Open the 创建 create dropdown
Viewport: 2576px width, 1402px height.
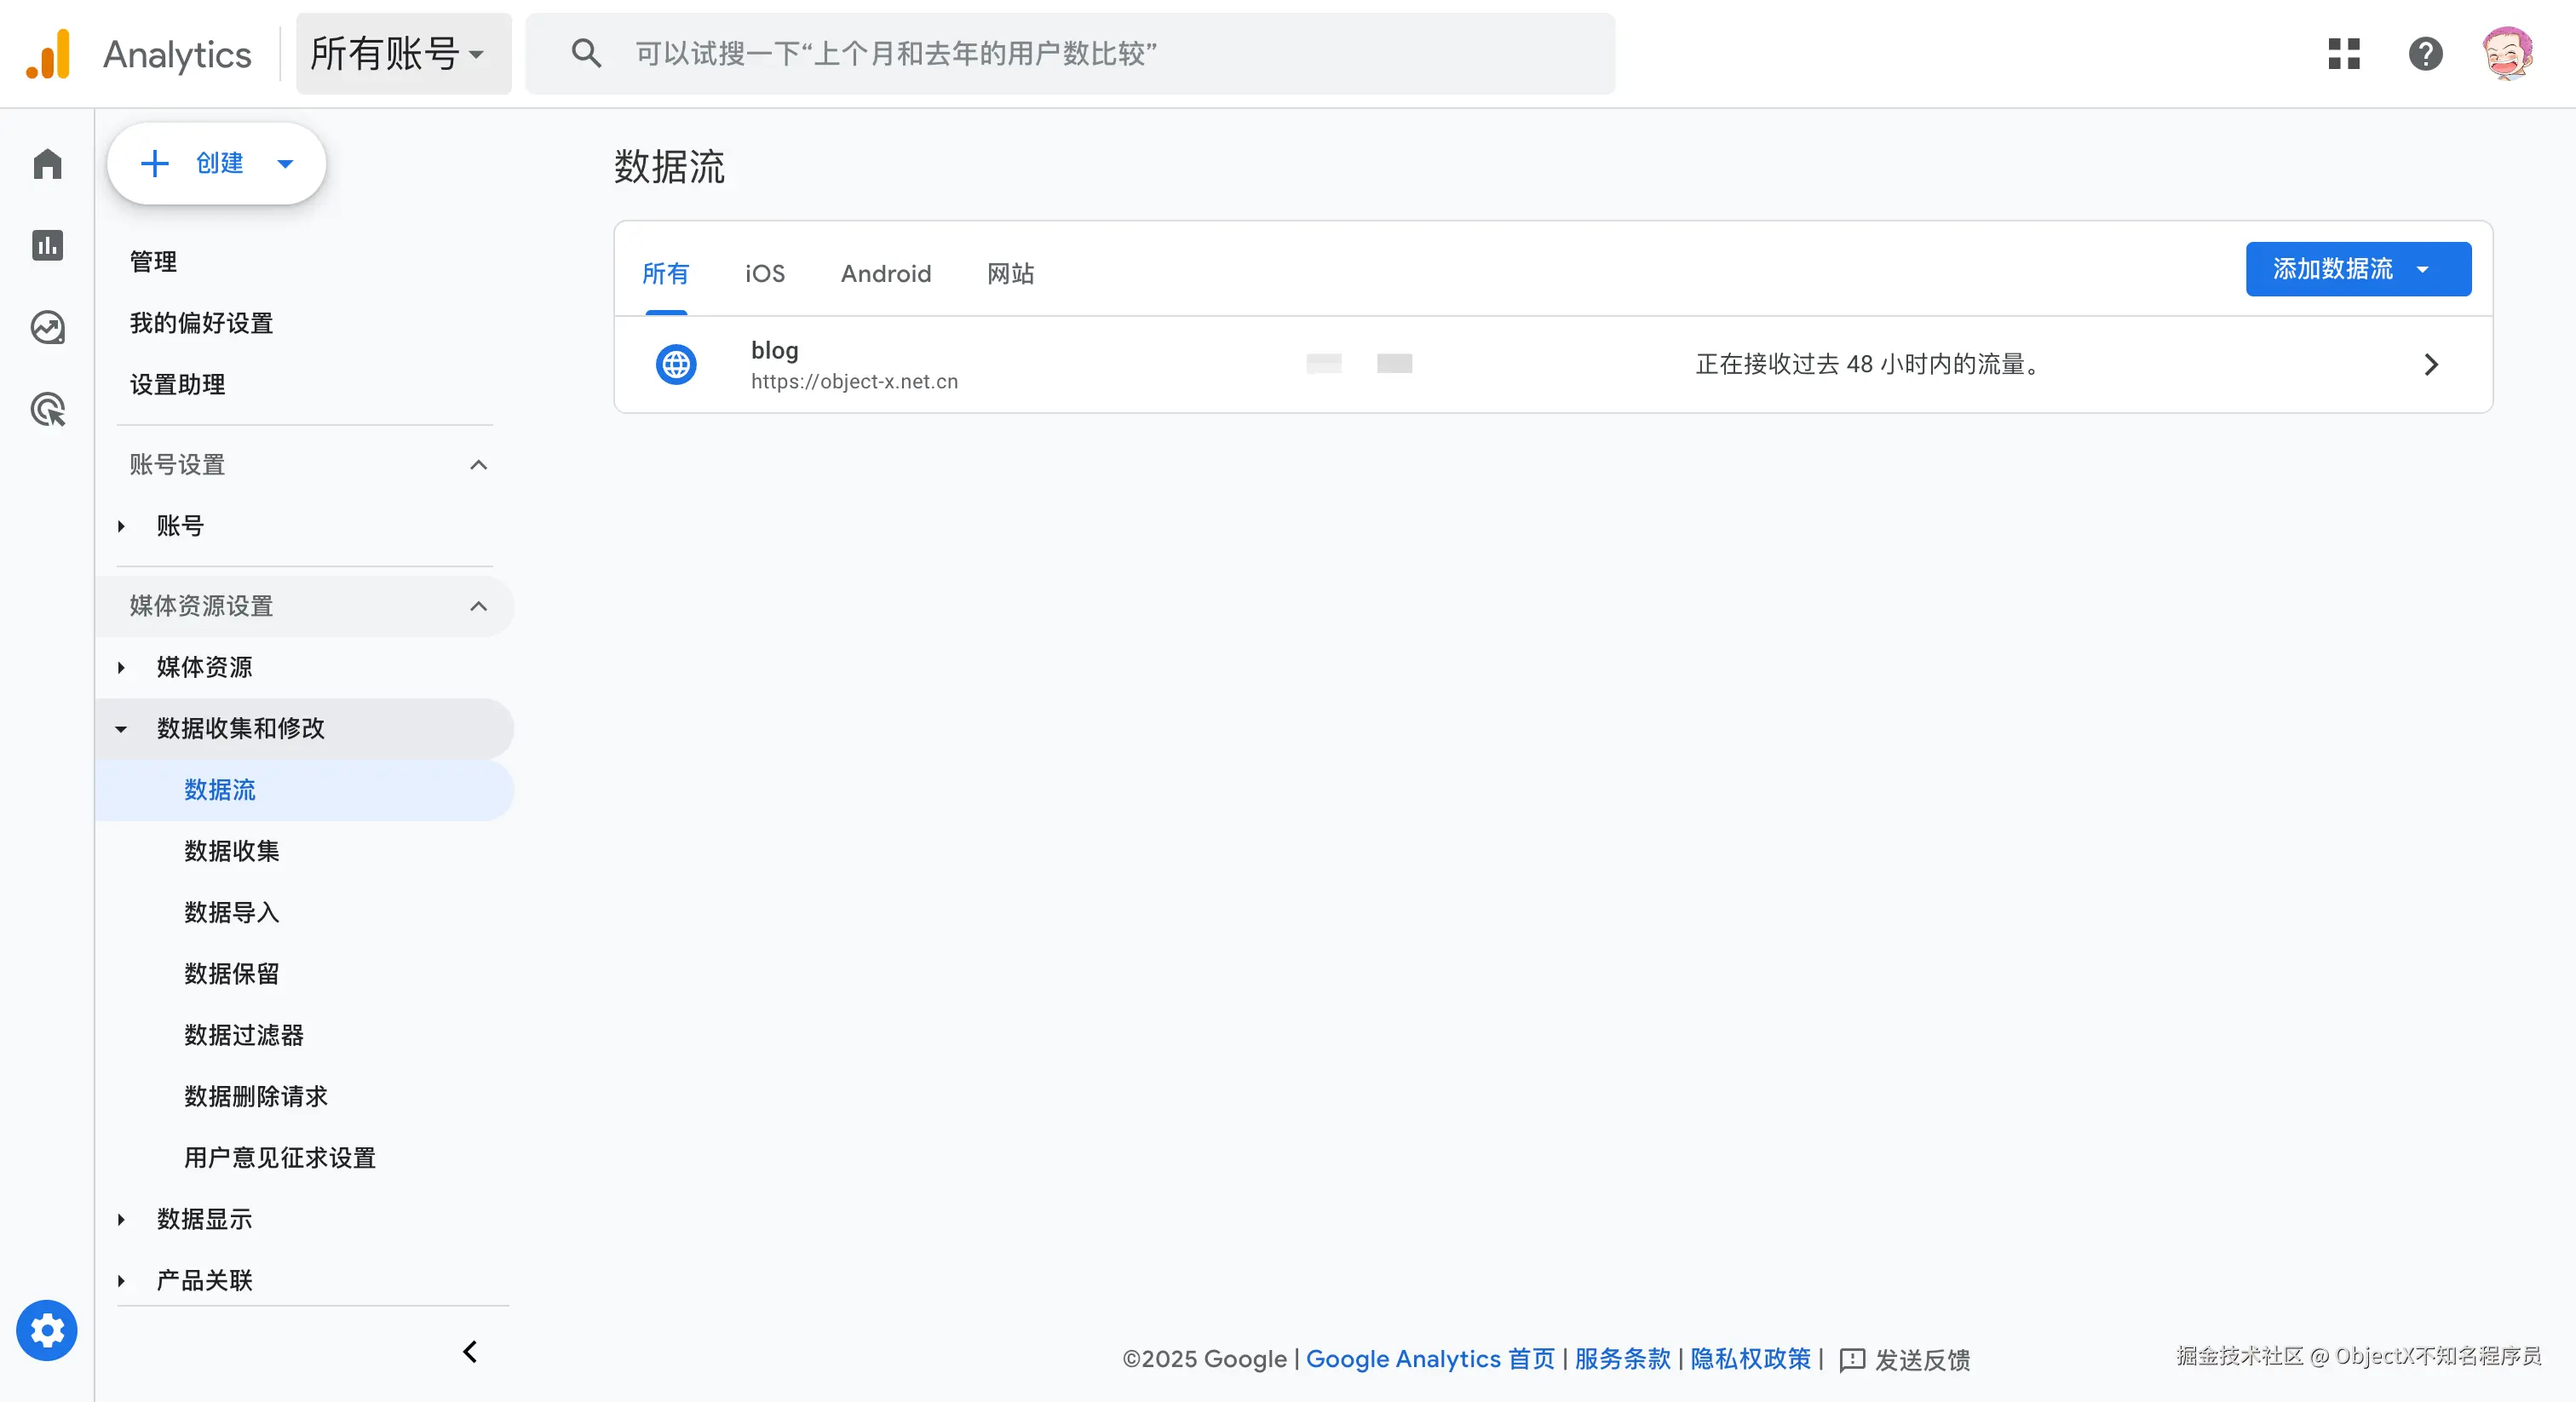tap(216, 164)
